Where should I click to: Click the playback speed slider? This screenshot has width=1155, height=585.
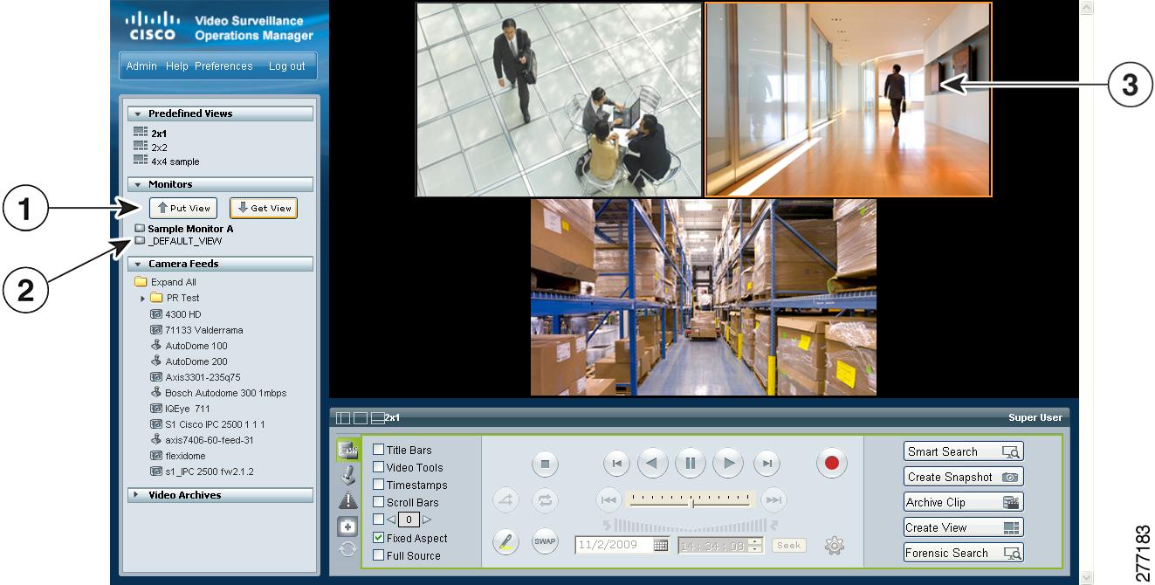692,500
